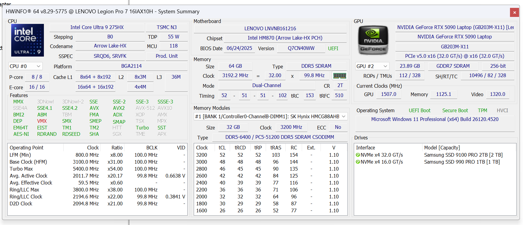This screenshot has width=523, height=225.
Task: Click the Intel HM870 chipset field
Action: (x=285, y=38)
